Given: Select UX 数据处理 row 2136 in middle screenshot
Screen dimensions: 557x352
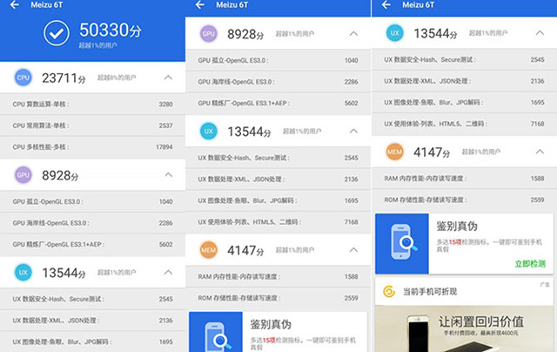Looking at the screenshot, I should pos(278,179).
